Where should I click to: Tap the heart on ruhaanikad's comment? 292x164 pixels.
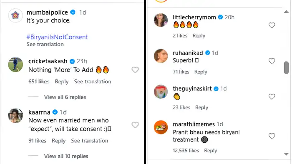[x=272, y=61]
